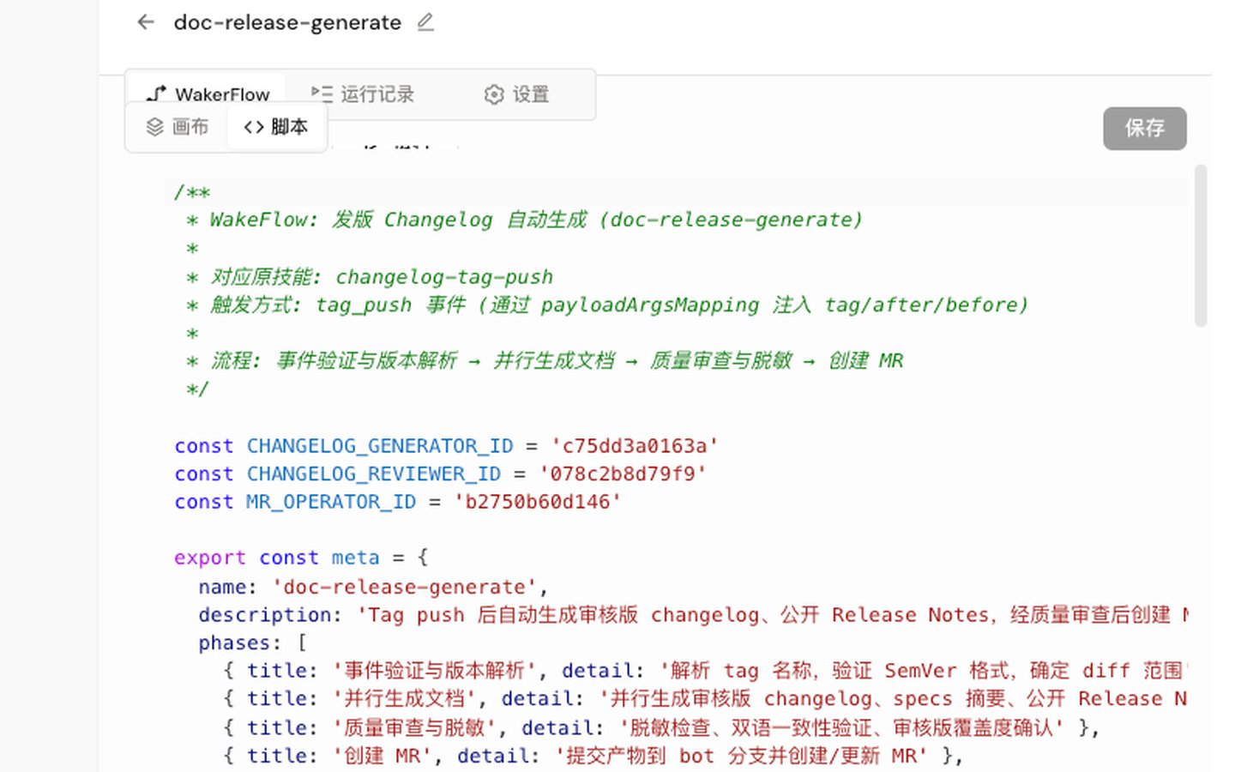Open the 设置 tab
The image size is (1235, 772).
pyautogui.click(x=516, y=93)
